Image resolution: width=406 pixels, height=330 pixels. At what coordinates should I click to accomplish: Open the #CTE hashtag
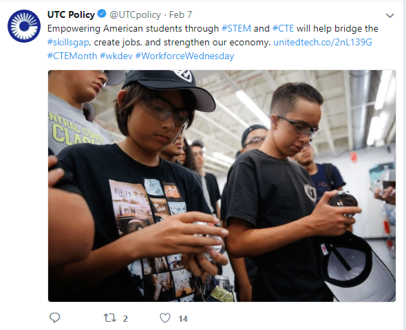point(284,28)
